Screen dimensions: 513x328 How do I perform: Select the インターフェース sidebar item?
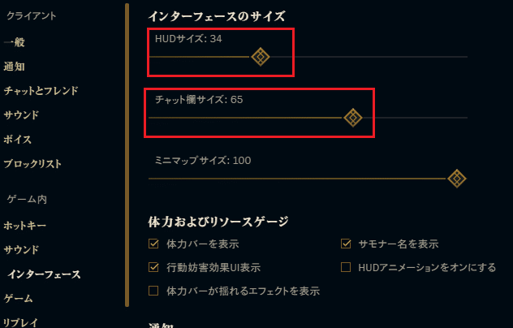pos(44,274)
